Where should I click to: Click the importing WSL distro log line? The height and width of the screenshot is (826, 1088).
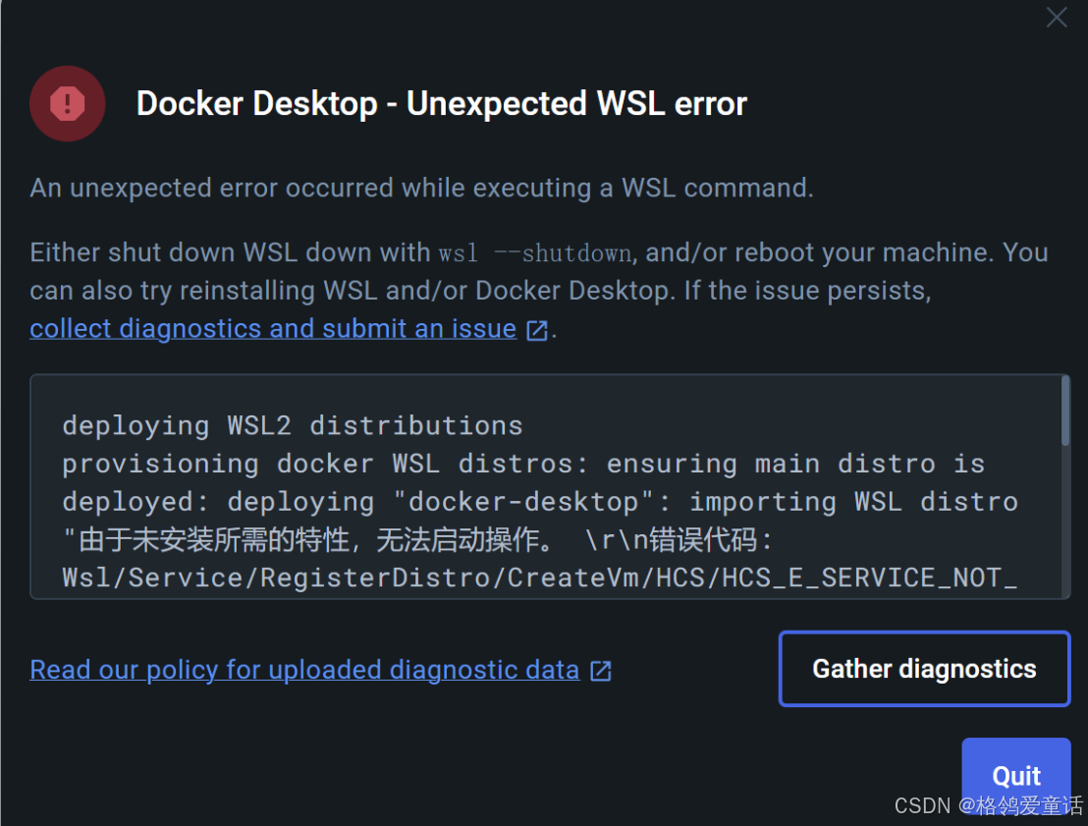click(540, 502)
